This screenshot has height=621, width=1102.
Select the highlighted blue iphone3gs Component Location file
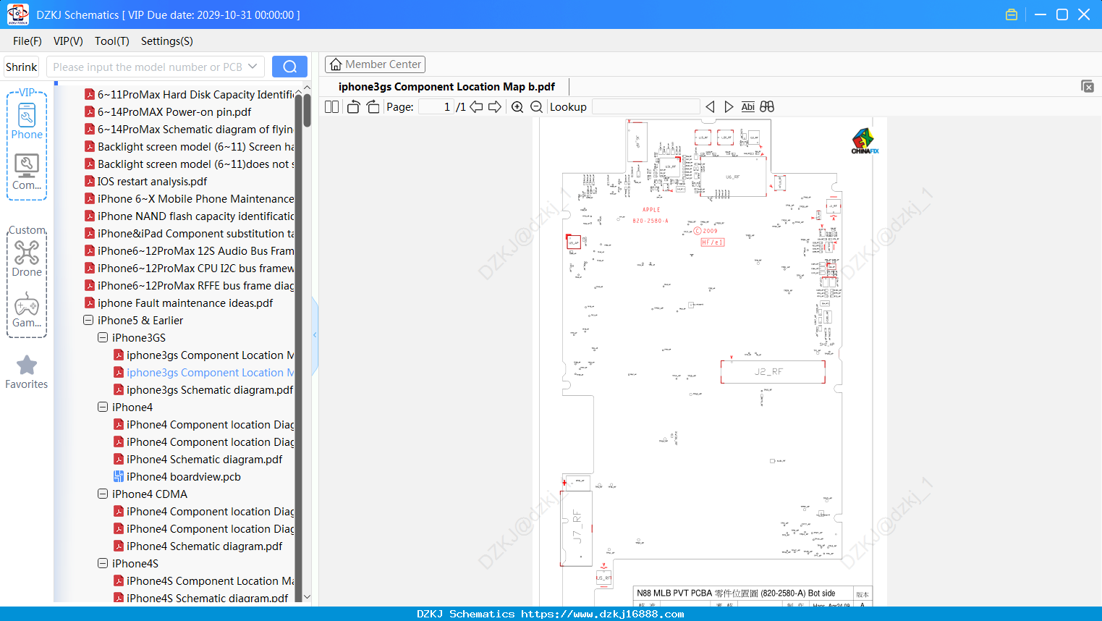(x=210, y=373)
